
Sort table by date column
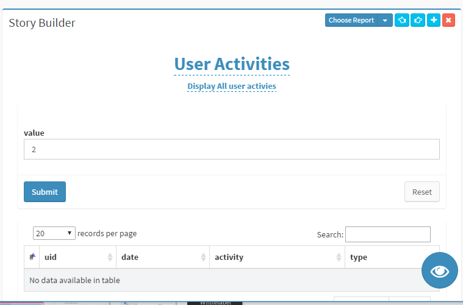(162, 257)
